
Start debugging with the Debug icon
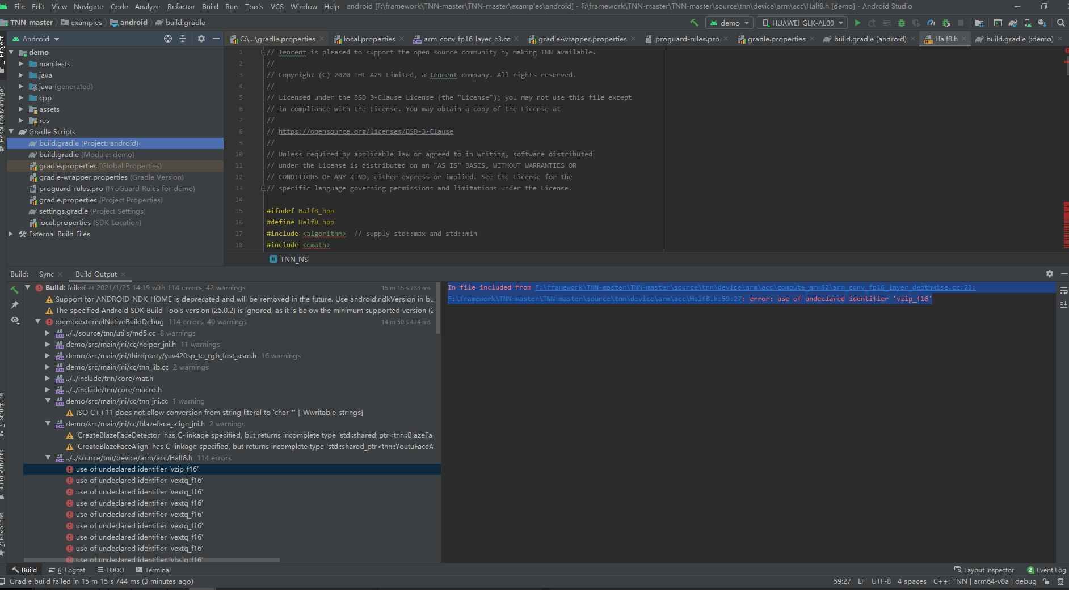tap(902, 23)
